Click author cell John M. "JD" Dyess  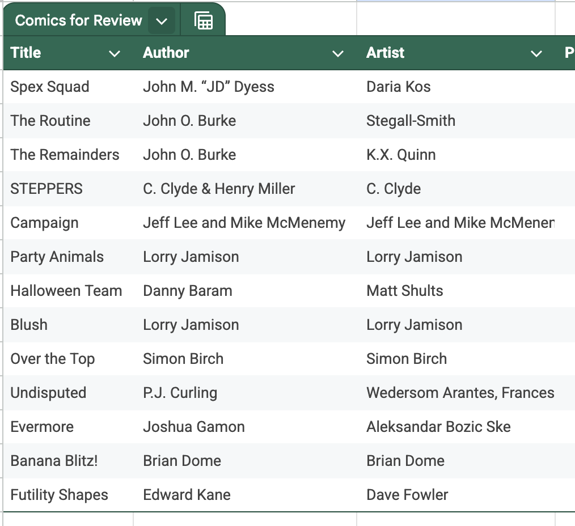click(x=245, y=87)
